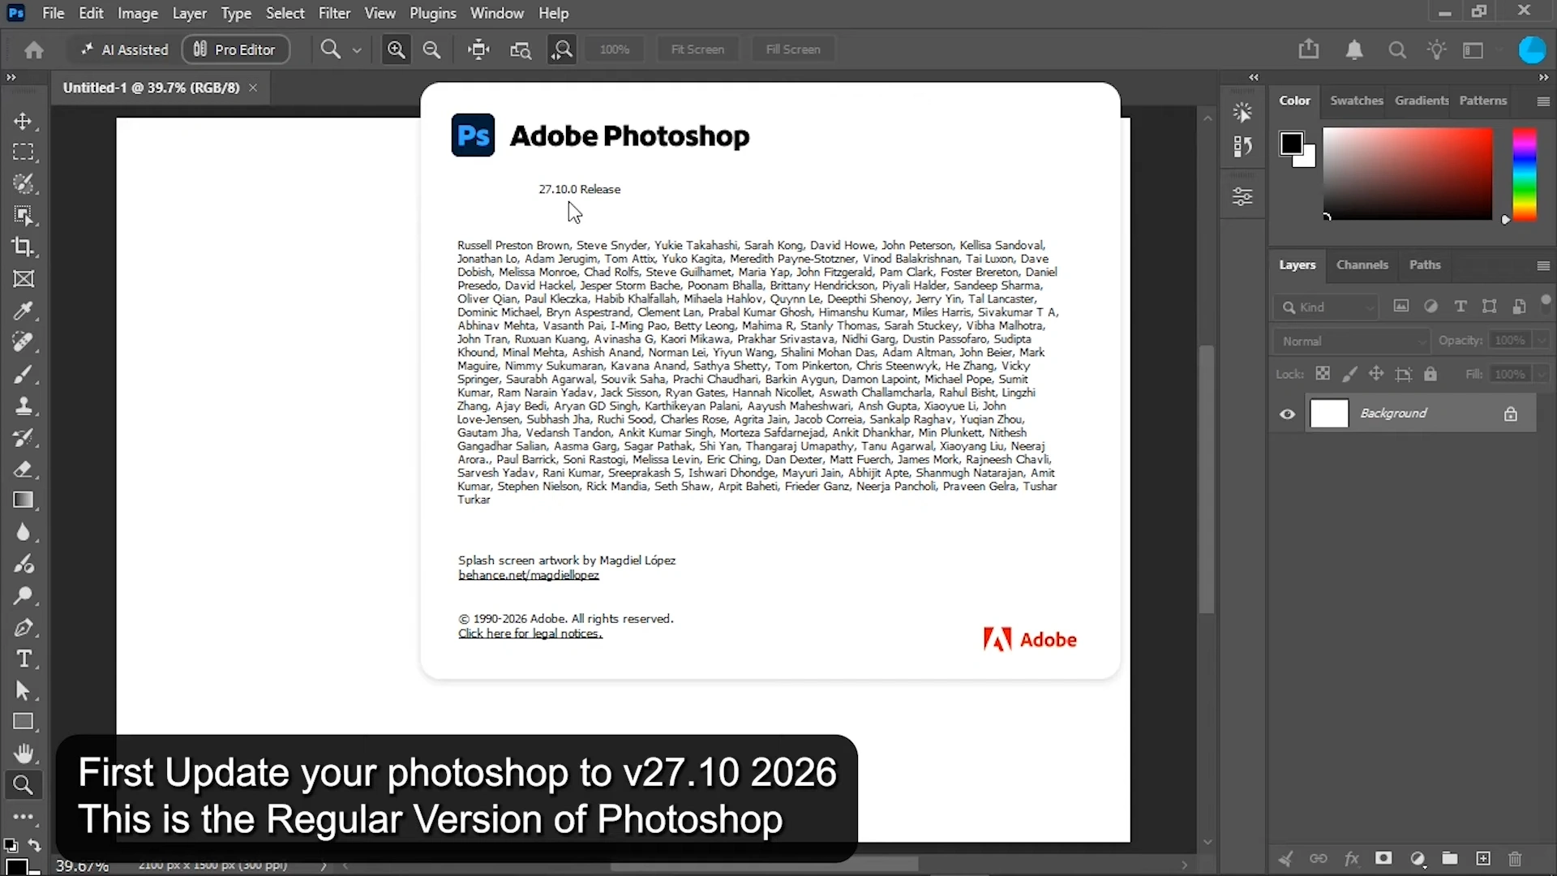Open the Kind layer filter dropdown
Viewport: 1557px width, 876px height.
(1328, 307)
